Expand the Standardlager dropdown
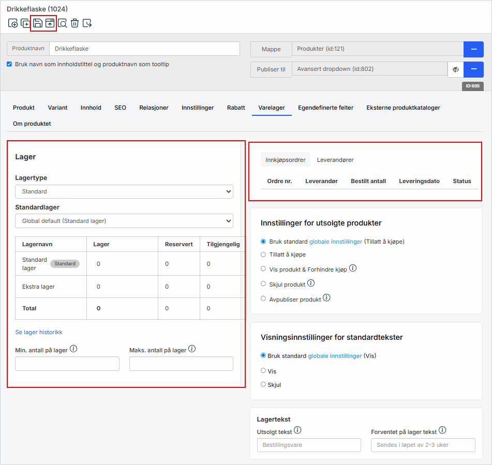The height and width of the screenshot is (465, 492). (124, 221)
